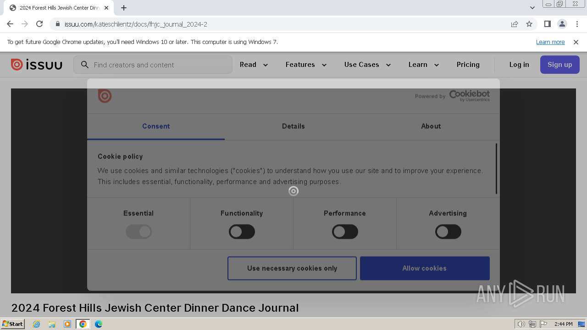
Task: Enable Advertising cookies
Action: [448, 232]
